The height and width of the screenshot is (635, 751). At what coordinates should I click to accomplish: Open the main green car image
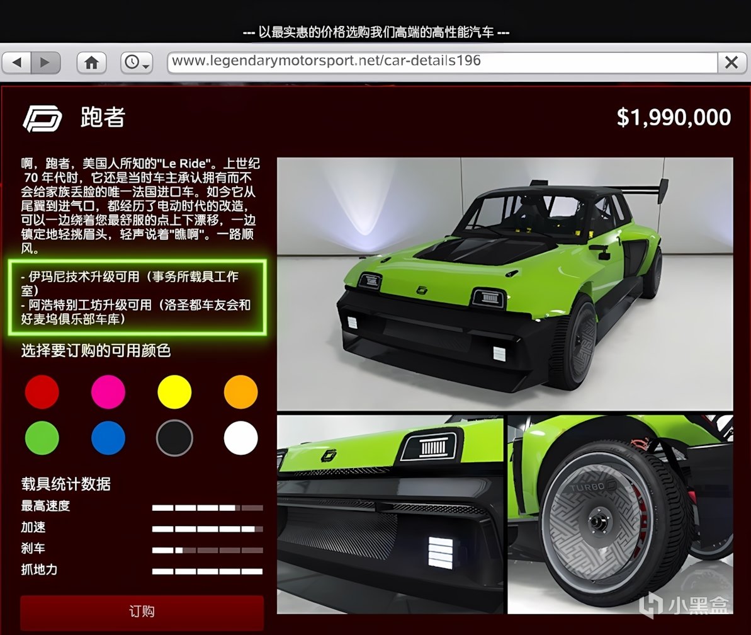[x=505, y=283]
